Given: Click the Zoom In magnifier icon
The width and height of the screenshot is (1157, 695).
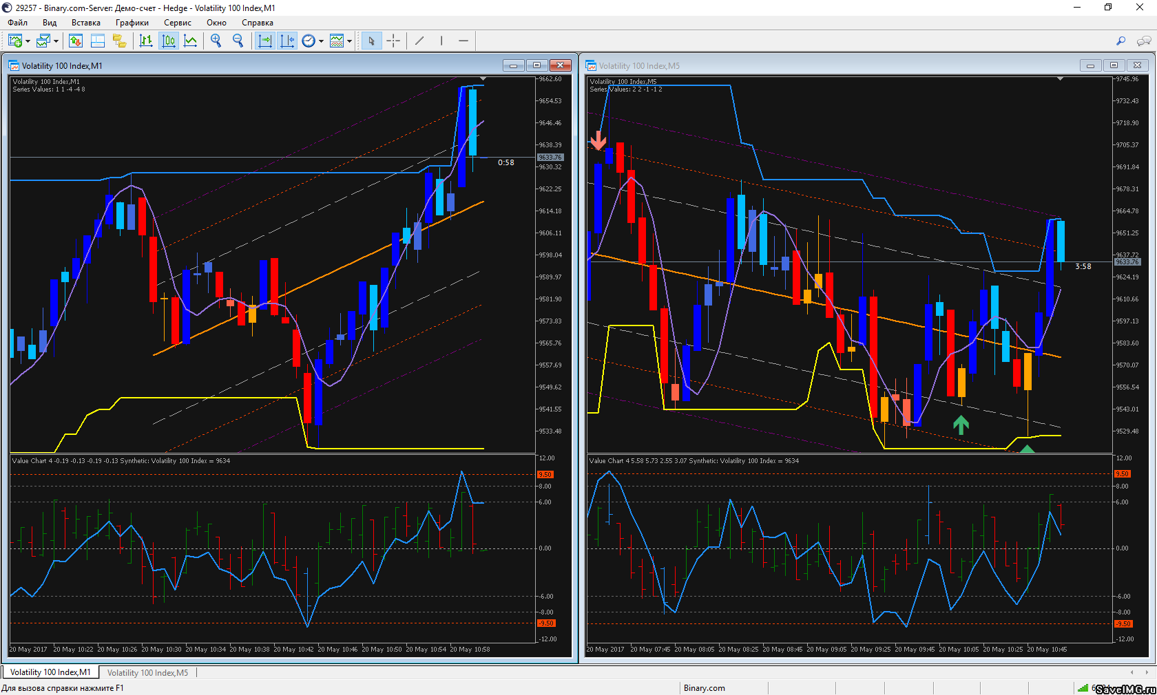Looking at the screenshot, I should 216,41.
